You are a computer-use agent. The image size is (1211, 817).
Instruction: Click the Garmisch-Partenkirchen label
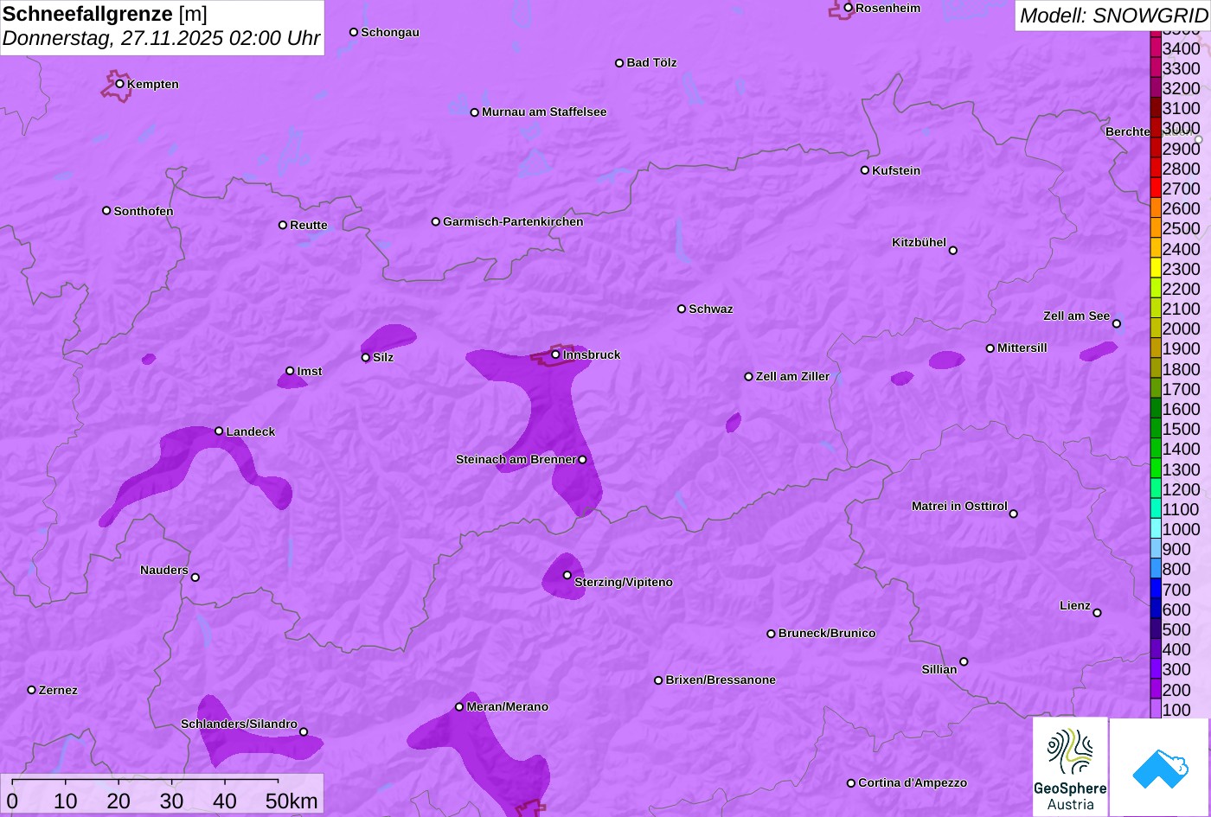[513, 222]
